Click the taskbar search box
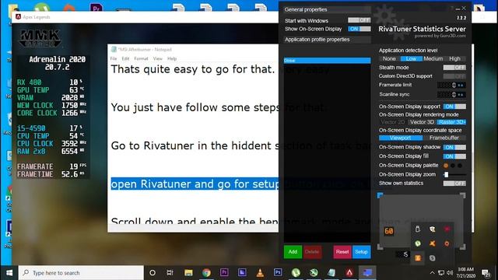This screenshot has width=498, height=280. coord(81,273)
